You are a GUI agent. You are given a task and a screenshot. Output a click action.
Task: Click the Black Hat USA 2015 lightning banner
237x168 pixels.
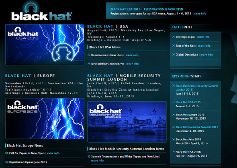(45, 45)
